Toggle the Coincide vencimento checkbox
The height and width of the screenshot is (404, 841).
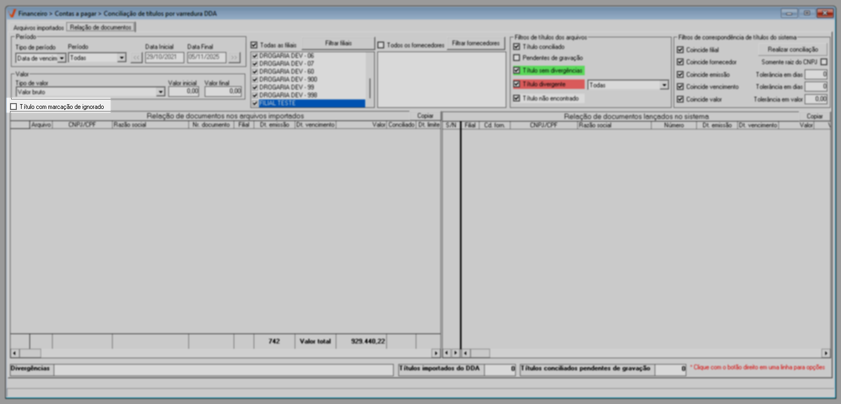click(x=680, y=87)
